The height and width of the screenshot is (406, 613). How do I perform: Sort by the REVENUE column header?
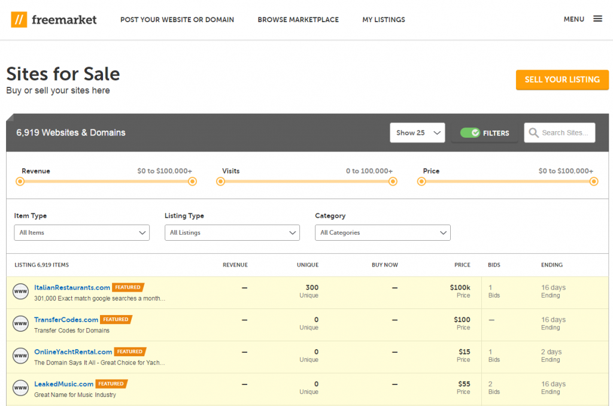coord(235,265)
